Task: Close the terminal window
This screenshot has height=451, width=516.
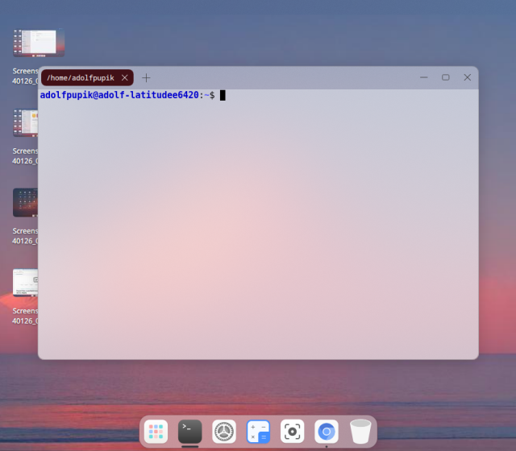Action: 467,77
